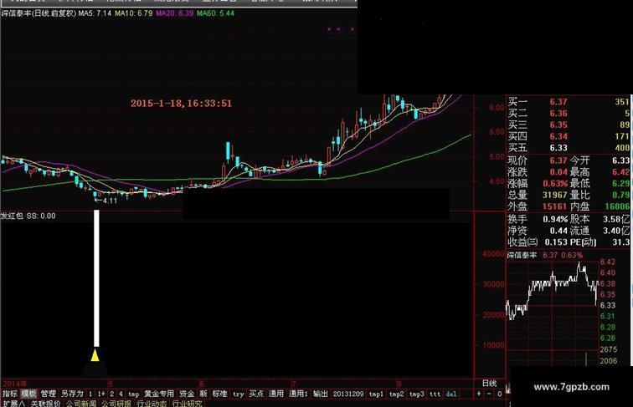Switch to the 资金 template
The image size is (633, 407).
coord(187,394)
